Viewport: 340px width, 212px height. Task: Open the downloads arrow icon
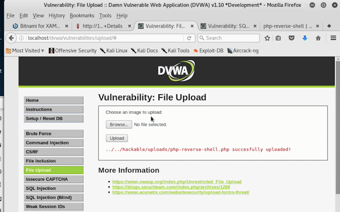[304, 38]
